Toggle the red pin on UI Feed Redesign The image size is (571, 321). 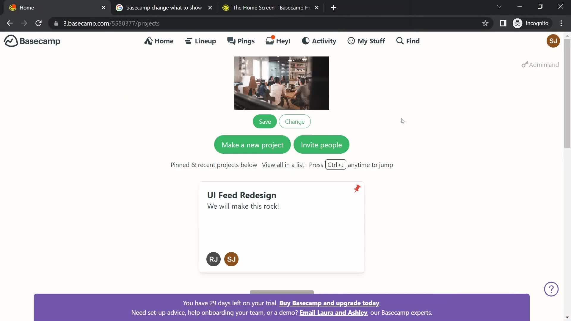(356, 189)
